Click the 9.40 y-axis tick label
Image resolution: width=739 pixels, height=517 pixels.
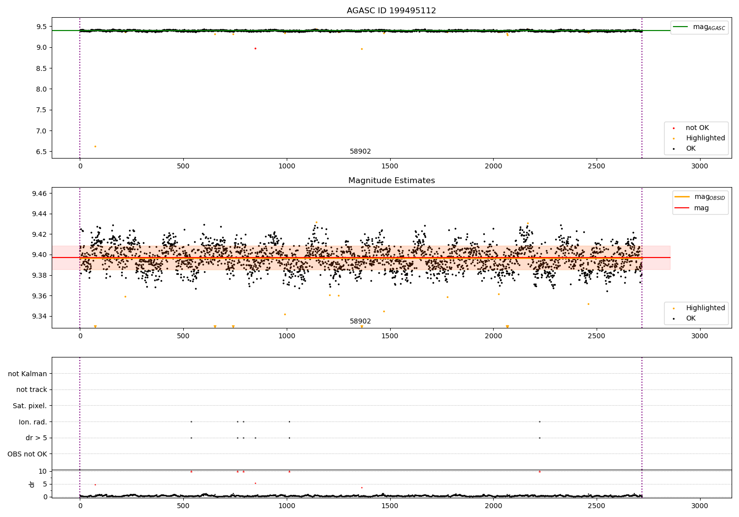click(x=39, y=255)
